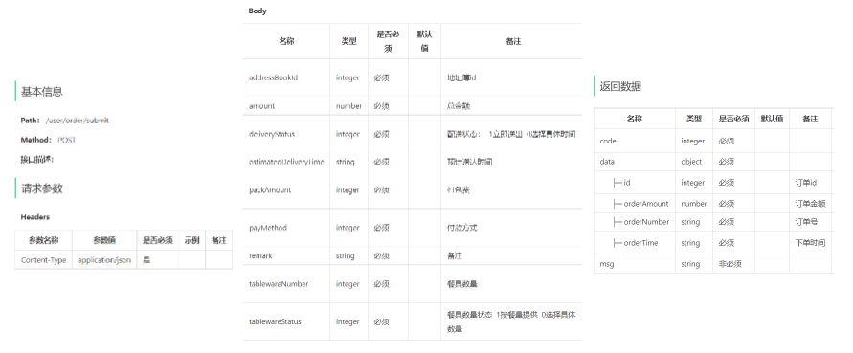This screenshot has height=353, width=853.
Task: Click the 默认值 header in Body table
Action: point(424,41)
